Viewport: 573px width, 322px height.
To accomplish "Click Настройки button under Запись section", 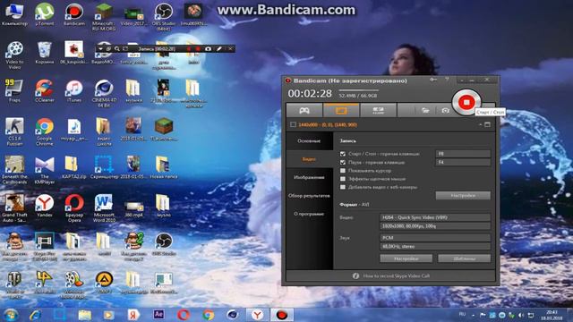I will (x=463, y=195).
